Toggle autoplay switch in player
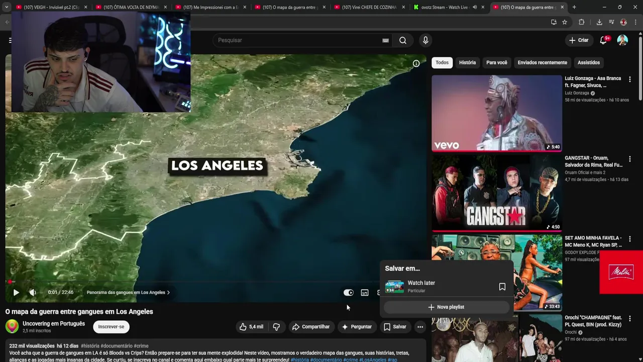643x362 pixels. click(348, 293)
